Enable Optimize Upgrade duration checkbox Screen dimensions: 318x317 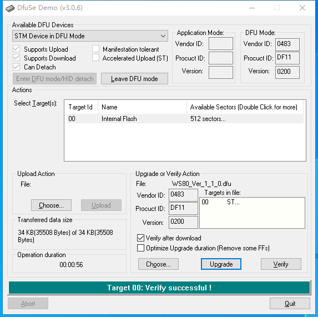pyautogui.click(x=140, y=248)
